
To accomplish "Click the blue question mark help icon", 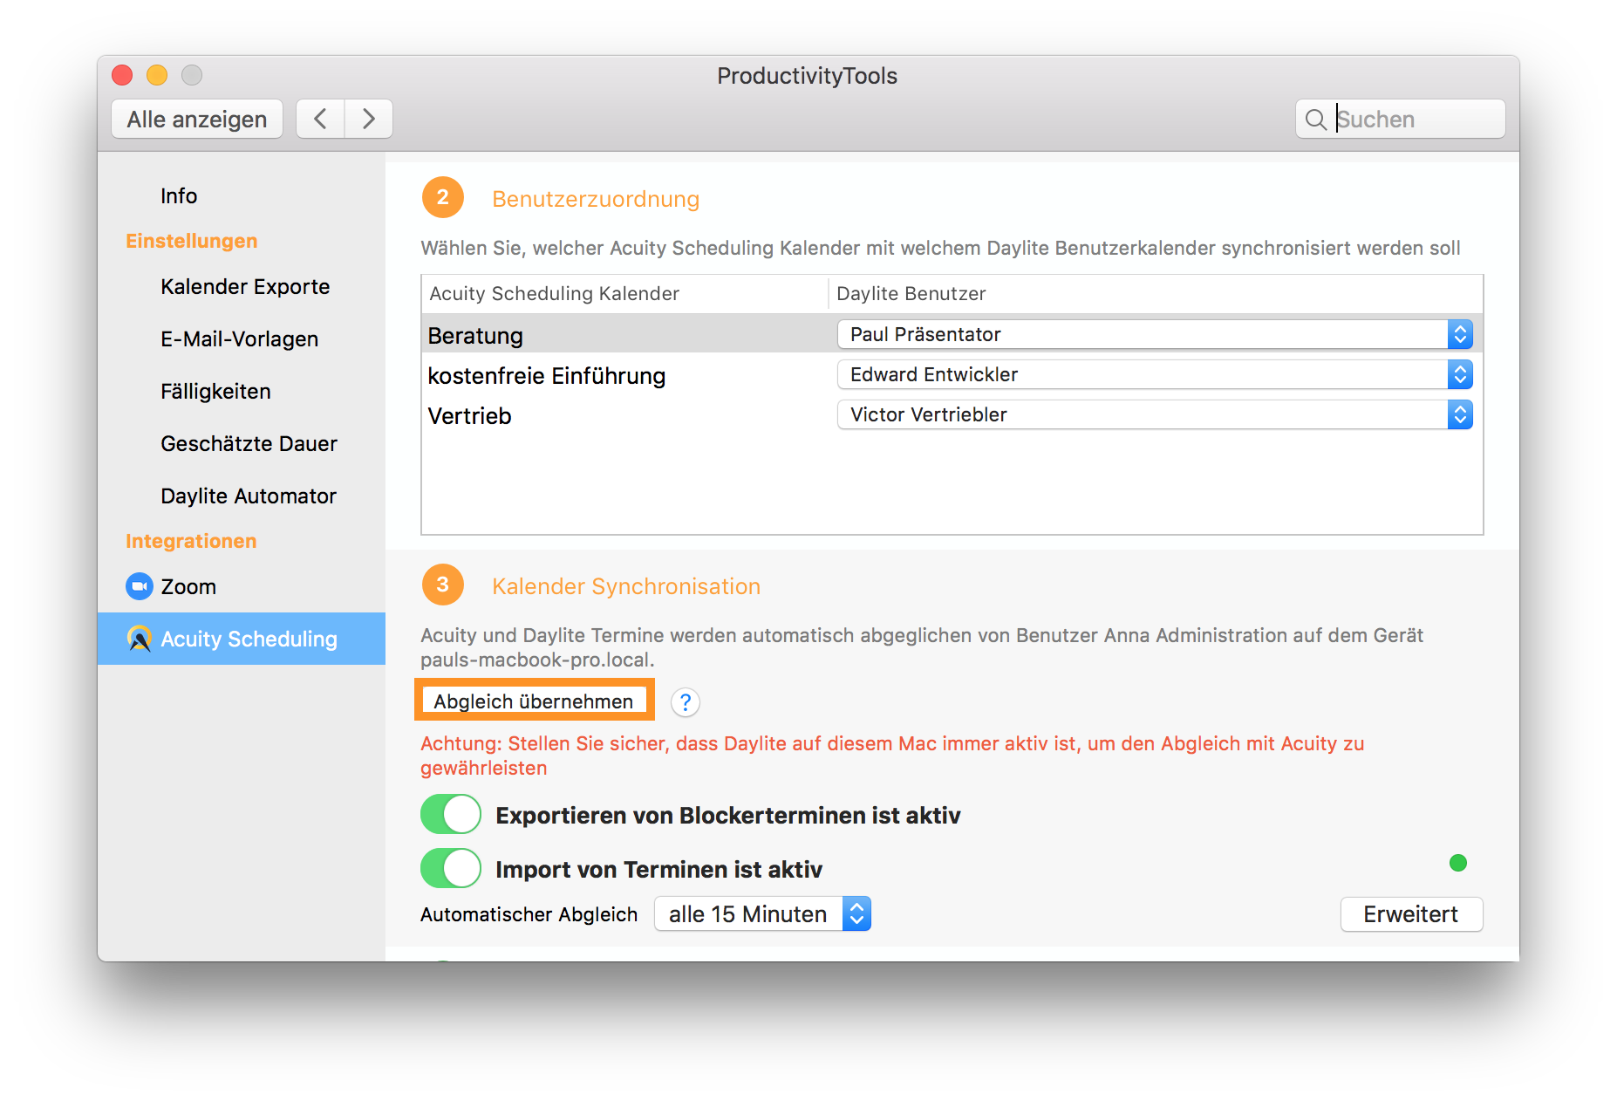I will click(686, 702).
